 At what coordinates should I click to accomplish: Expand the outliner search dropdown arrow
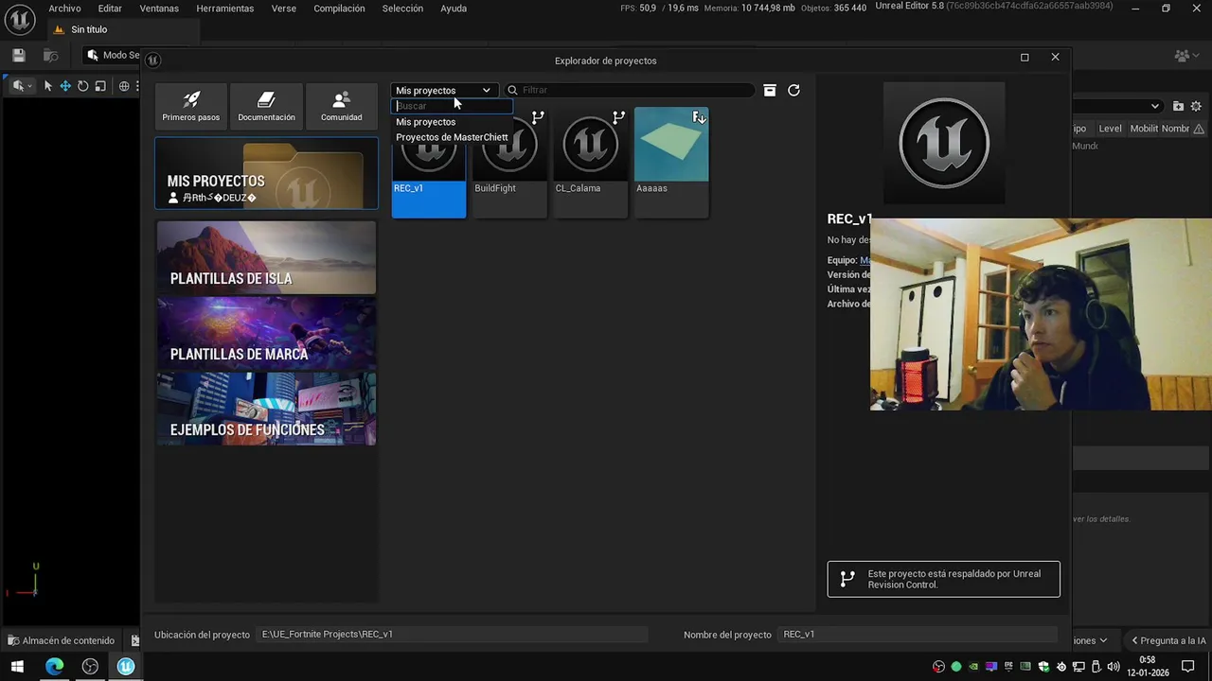click(x=1155, y=106)
